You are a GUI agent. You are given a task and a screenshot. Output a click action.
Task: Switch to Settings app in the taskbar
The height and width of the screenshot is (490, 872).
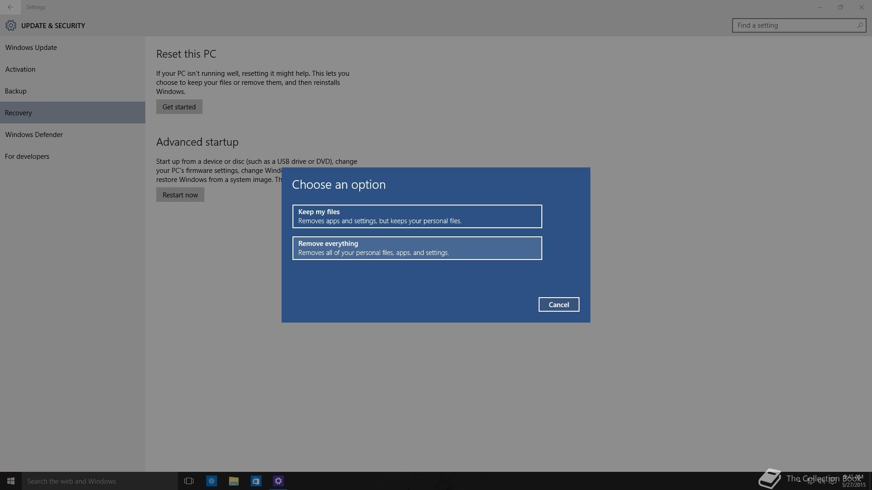tap(278, 481)
